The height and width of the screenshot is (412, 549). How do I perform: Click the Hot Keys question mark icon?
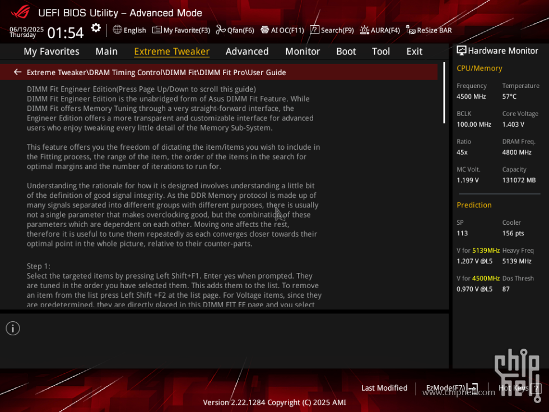pos(536,388)
